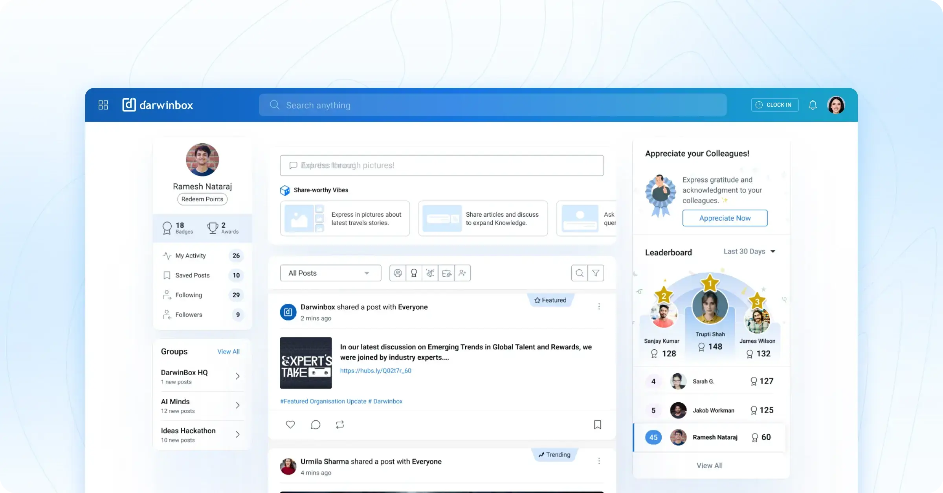Open the feed search magnifier icon
Screen dimensions: 943x493
[x=579, y=273]
